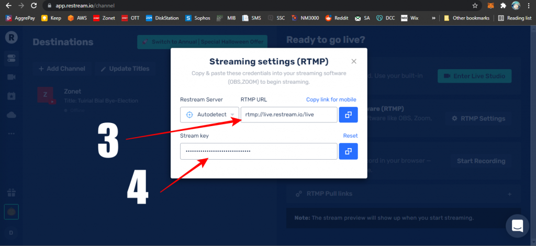
Task: Expand the hidden bookmarks chevron
Action: [x=433, y=18]
